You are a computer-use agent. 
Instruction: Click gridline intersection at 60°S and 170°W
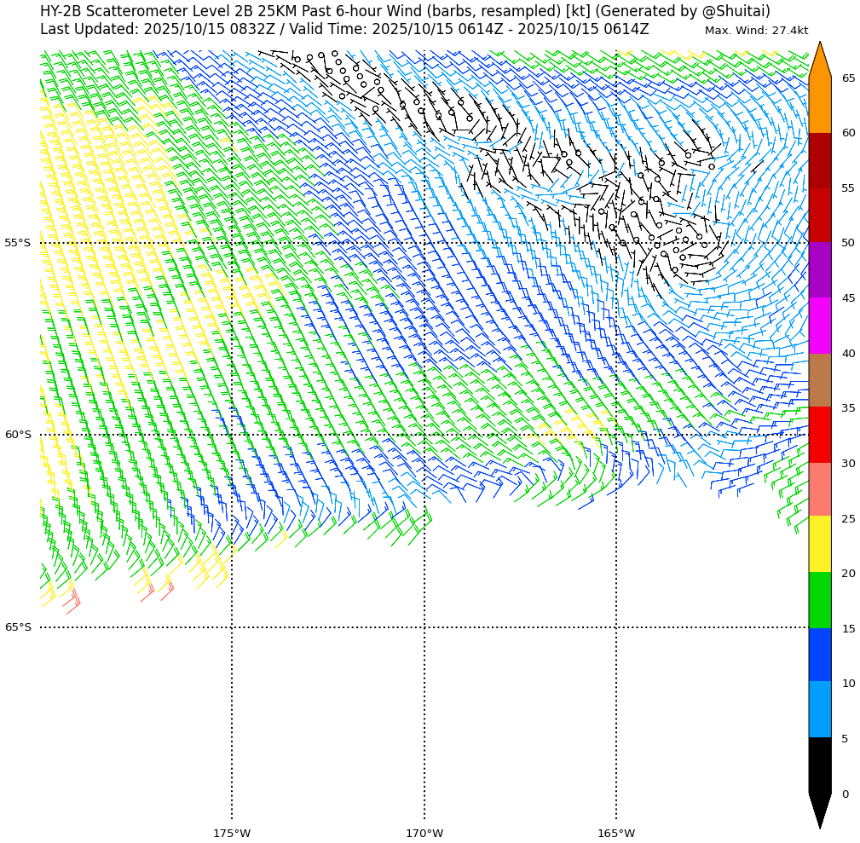click(x=424, y=435)
